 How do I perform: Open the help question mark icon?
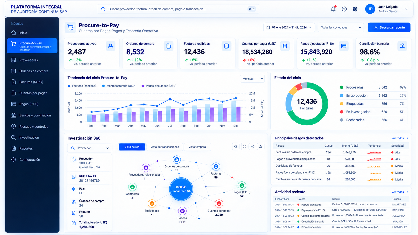point(344,9)
